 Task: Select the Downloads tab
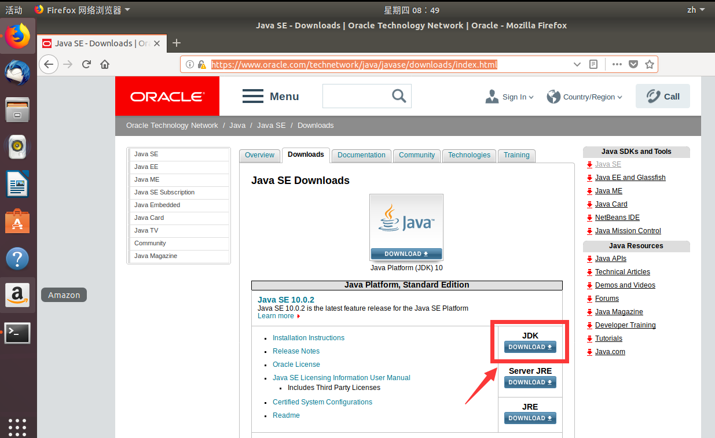306,154
